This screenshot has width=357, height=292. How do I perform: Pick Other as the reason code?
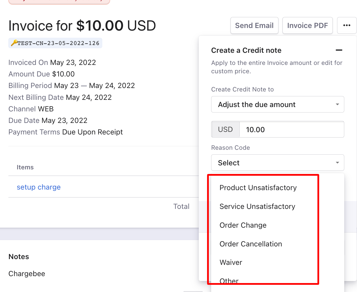(x=229, y=281)
